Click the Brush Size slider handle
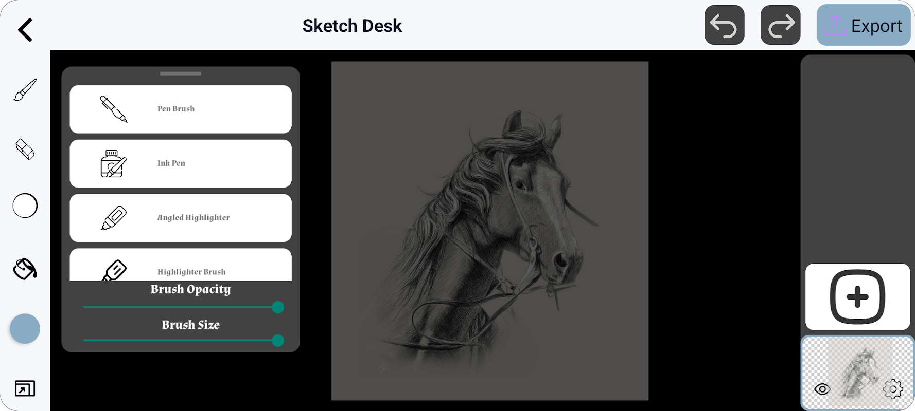This screenshot has width=915, height=411. [x=278, y=340]
